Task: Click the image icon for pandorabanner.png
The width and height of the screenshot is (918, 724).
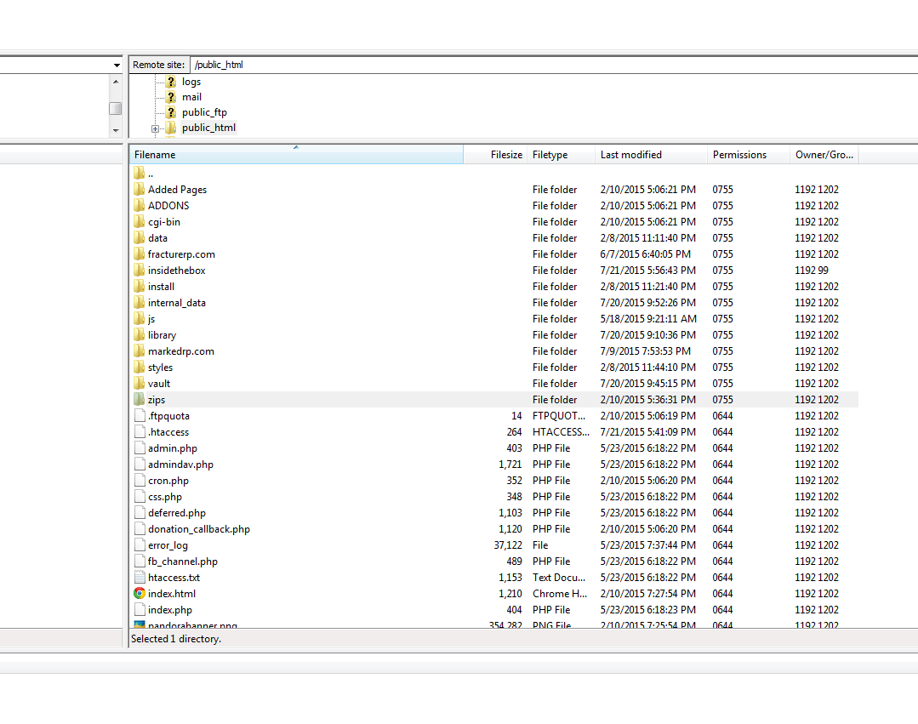Action: click(x=140, y=625)
